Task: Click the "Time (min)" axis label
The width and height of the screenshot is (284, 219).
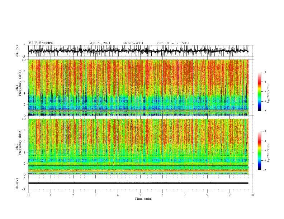Action: tap(143, 199)
